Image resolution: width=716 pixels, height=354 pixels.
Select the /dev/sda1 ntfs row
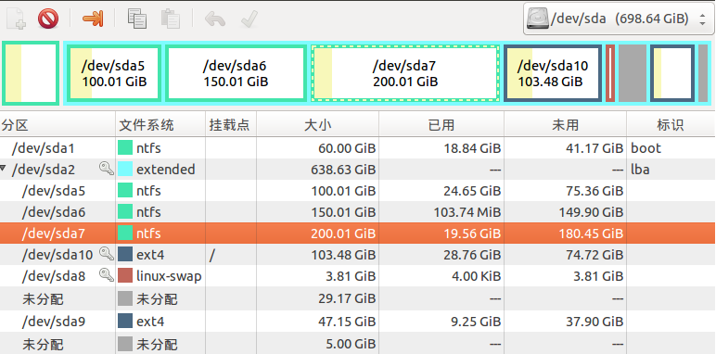(x=358, y=148)
